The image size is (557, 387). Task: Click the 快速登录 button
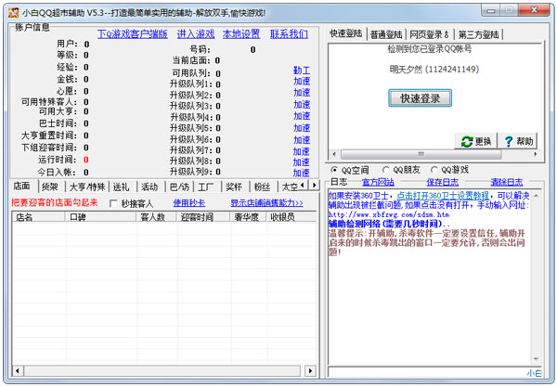click(420, 98)
